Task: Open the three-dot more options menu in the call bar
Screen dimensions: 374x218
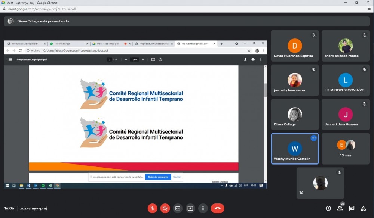Action: point(203,208)
